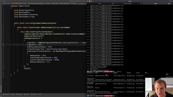Screen dimensions: 173x97
Task: Click the master branch segment in upper prompt
Action: [107, 72]
